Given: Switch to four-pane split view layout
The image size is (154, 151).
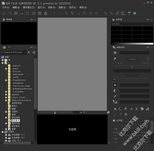Looking at the screenshot, I should (x=40, y=13).
